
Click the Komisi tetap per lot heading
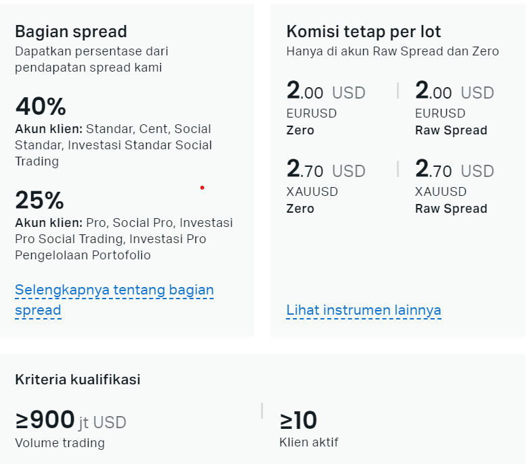click(363, 32)
